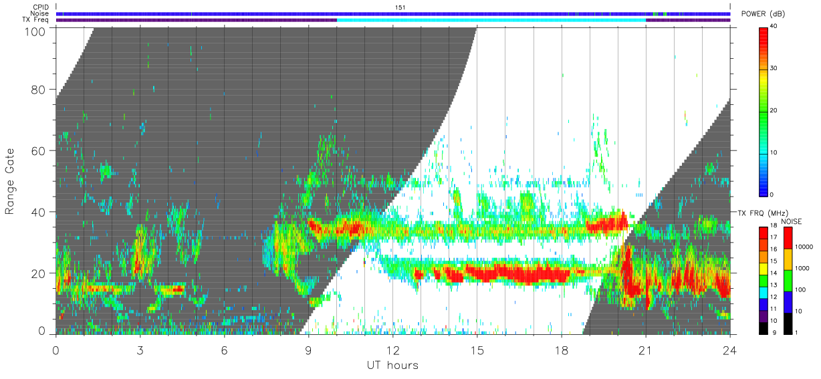Click the UT hours axis title
Image resolution: width=821 pixels, height=379 pixels.
tap(392, 365)
